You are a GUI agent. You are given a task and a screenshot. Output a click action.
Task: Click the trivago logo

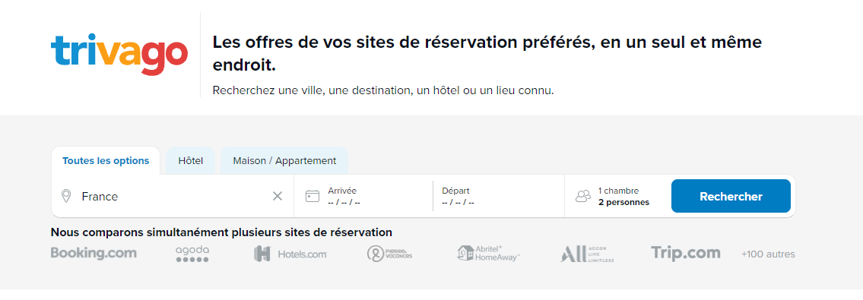point(119,55)
